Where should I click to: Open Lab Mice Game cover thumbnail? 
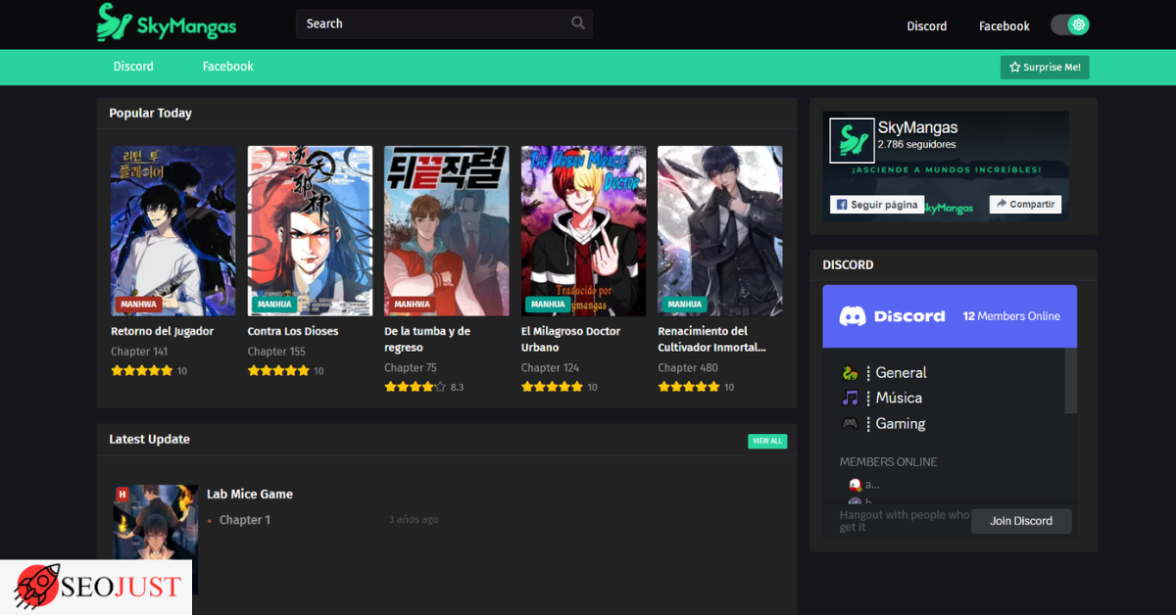tap(156, 540)
